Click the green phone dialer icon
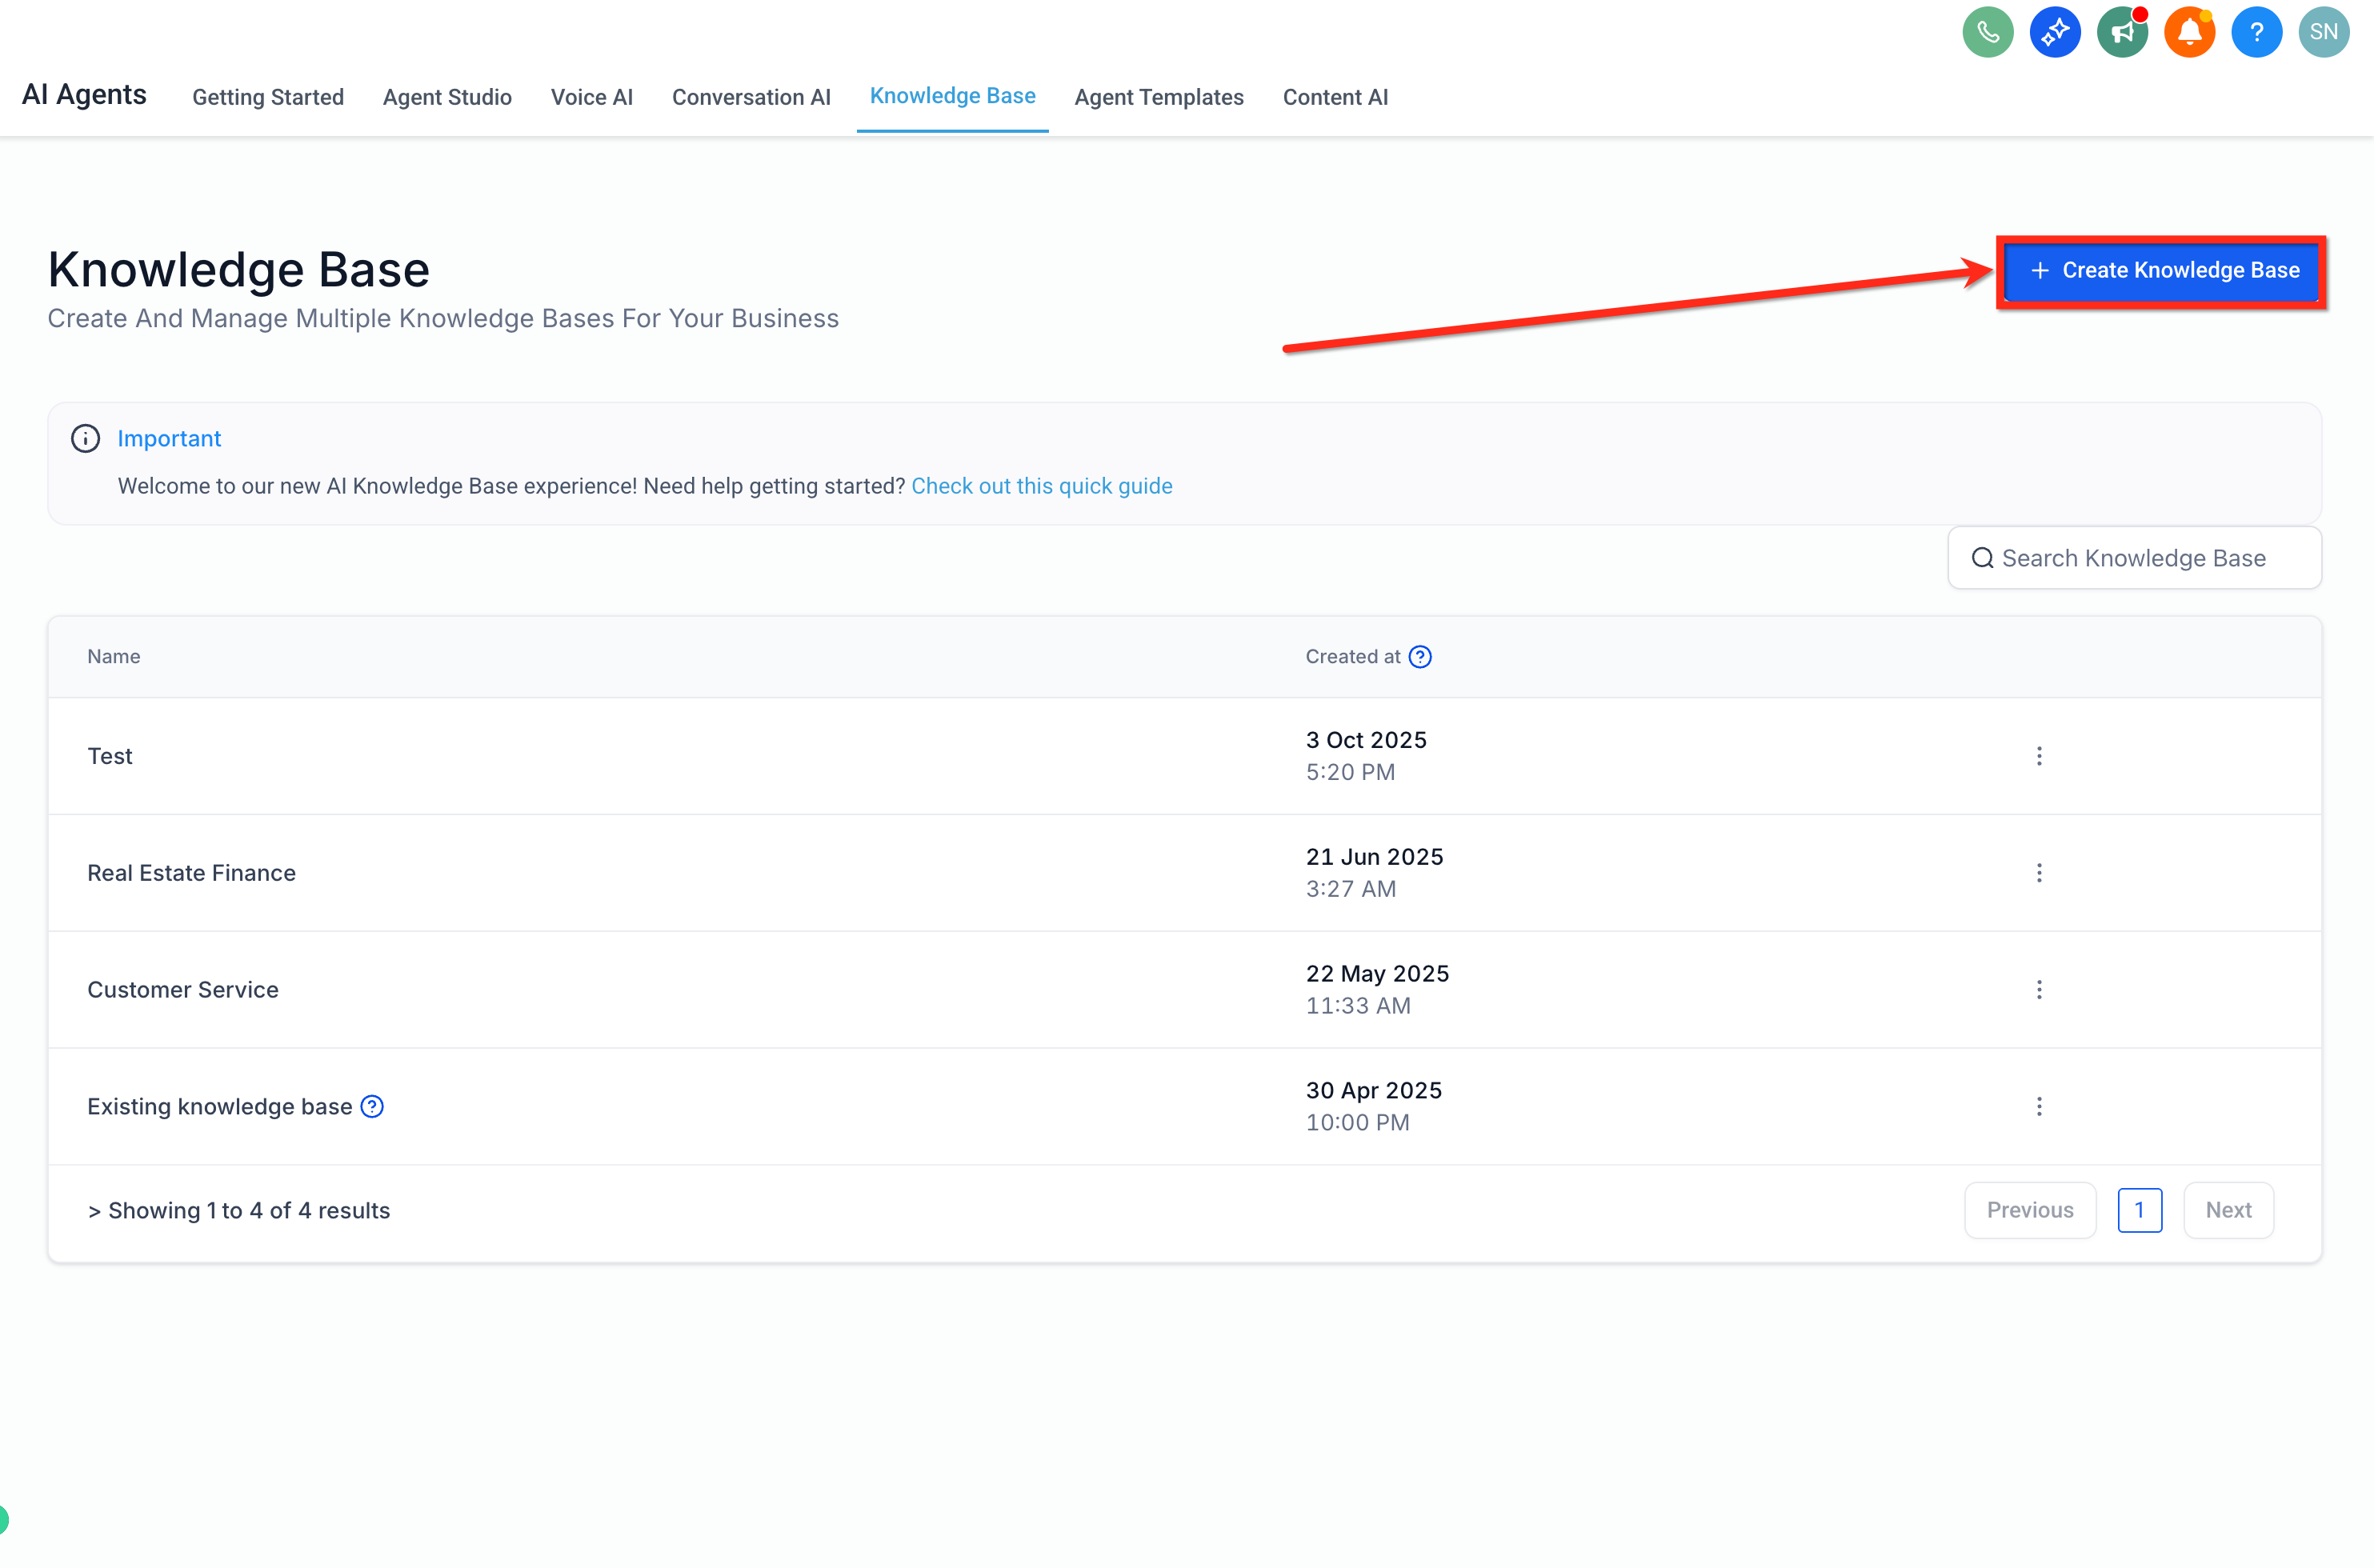Viewport: 2374px width, 1568px height. click(1987, 32)
